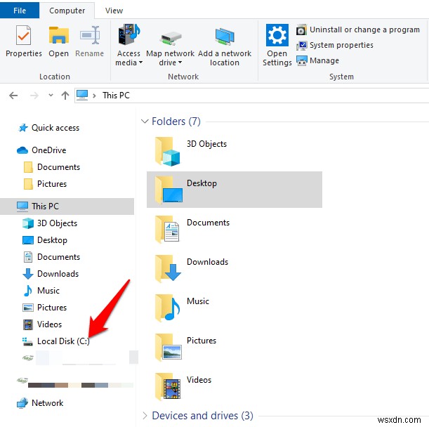This screenshot has width=429, height=427.
Task: Select the Desktop folder icon in main pane
Action: [169, 190]
